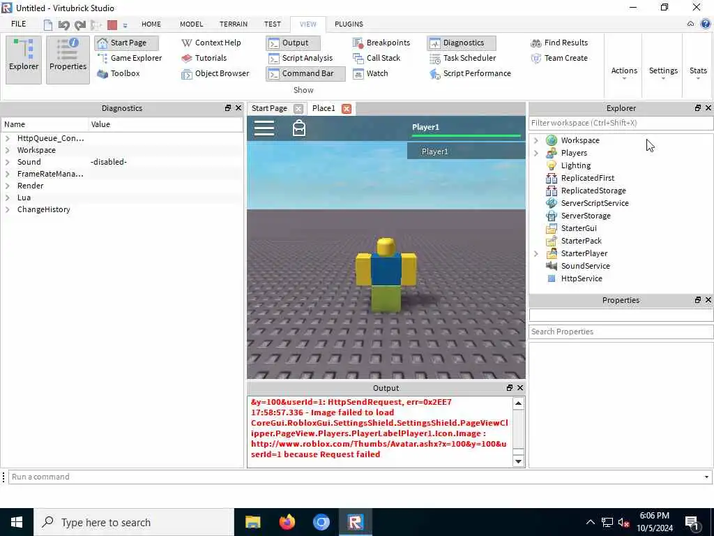Expand Workspace in the Explorer tree
Screen dimensions: 714x536
536,140
